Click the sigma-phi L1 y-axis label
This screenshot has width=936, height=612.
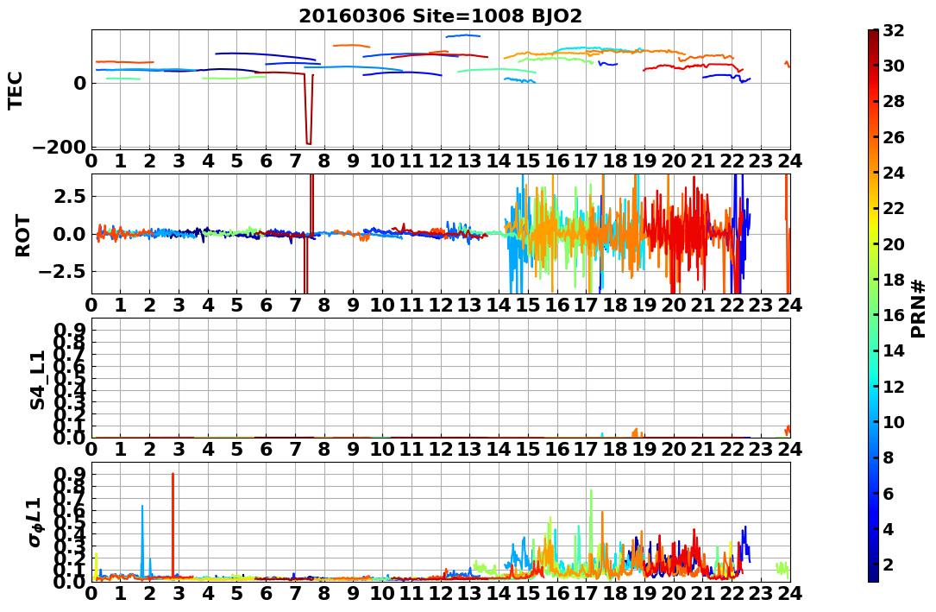coord(36,521)
